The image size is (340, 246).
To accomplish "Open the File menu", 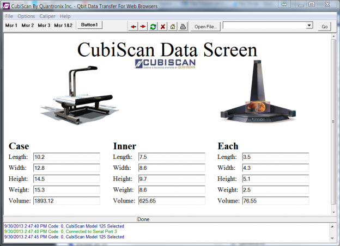I will (x=9, y=16).
